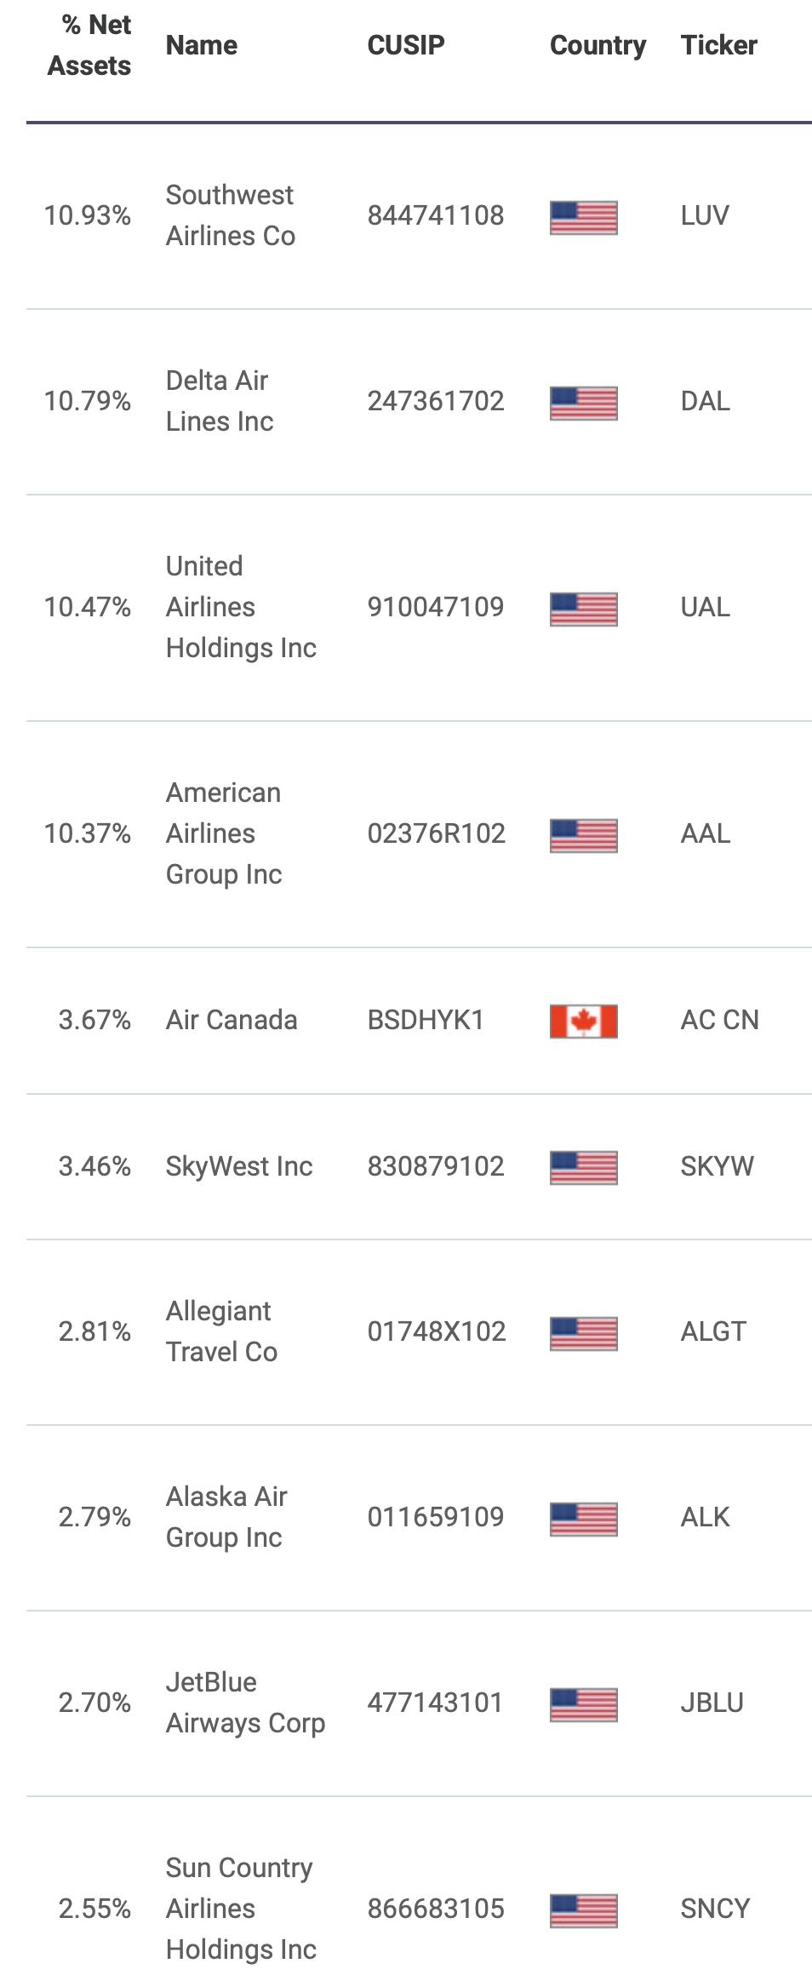Click the SNCY ticker symbol
This screenshot has height=1975, width=812.
[x=715, y=1909]
